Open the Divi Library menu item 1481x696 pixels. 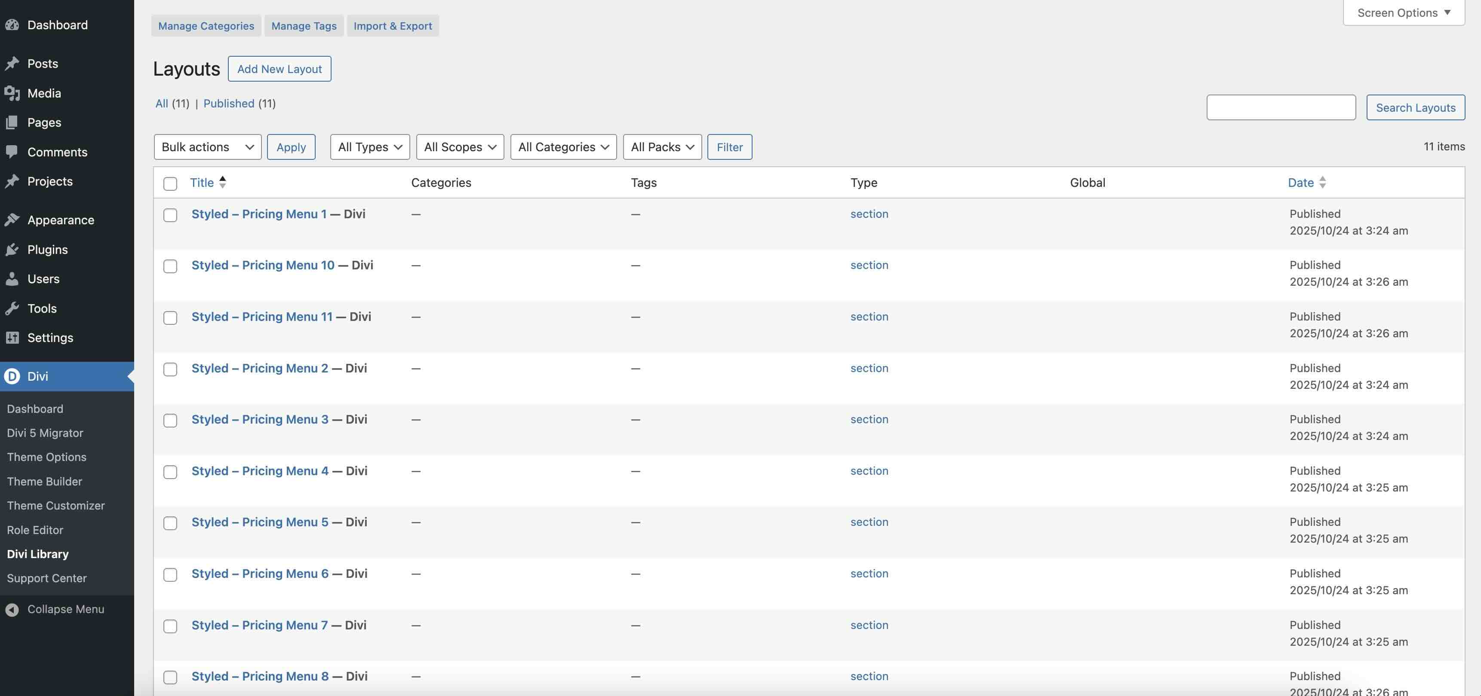click(38, 554)
